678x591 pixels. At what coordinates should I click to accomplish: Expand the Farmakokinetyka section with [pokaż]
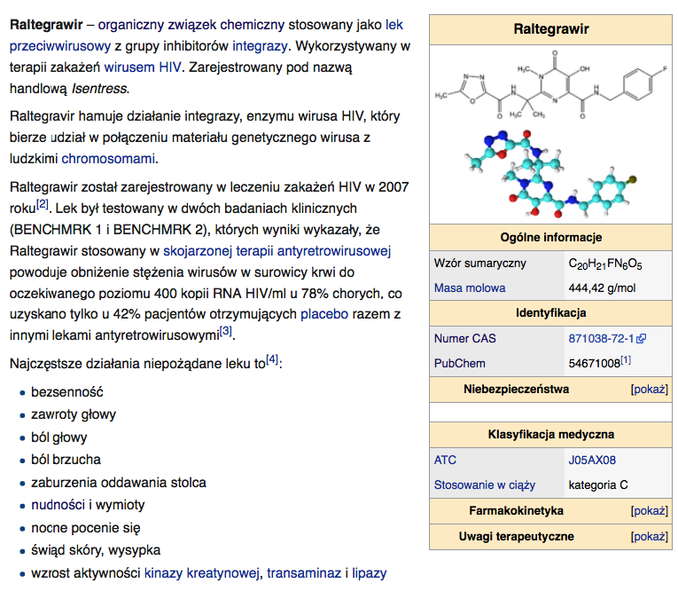tap(650, 511)
